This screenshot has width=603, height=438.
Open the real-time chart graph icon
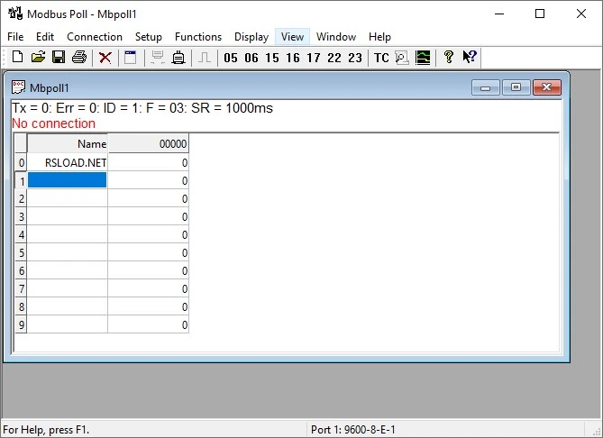(x=423, y=58)
